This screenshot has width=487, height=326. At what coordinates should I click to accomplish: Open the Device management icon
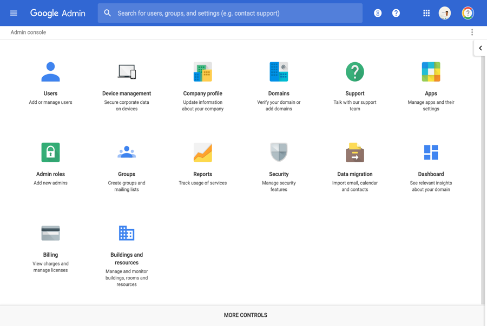127,72
